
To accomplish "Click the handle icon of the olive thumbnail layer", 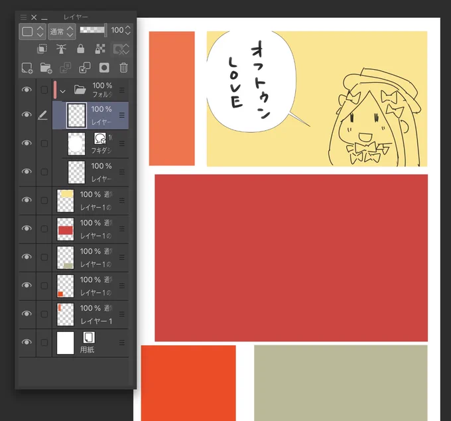I will tap(122, 257).
